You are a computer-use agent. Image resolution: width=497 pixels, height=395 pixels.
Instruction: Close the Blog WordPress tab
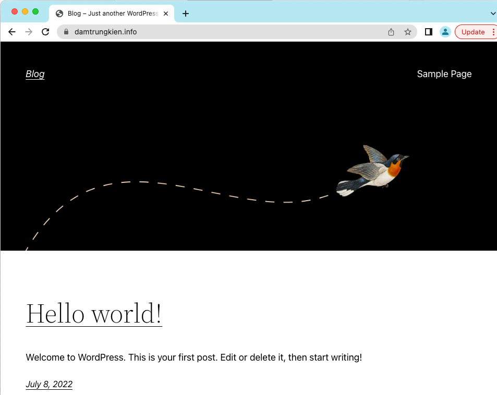pyautogui.click(x=166, y=14)
